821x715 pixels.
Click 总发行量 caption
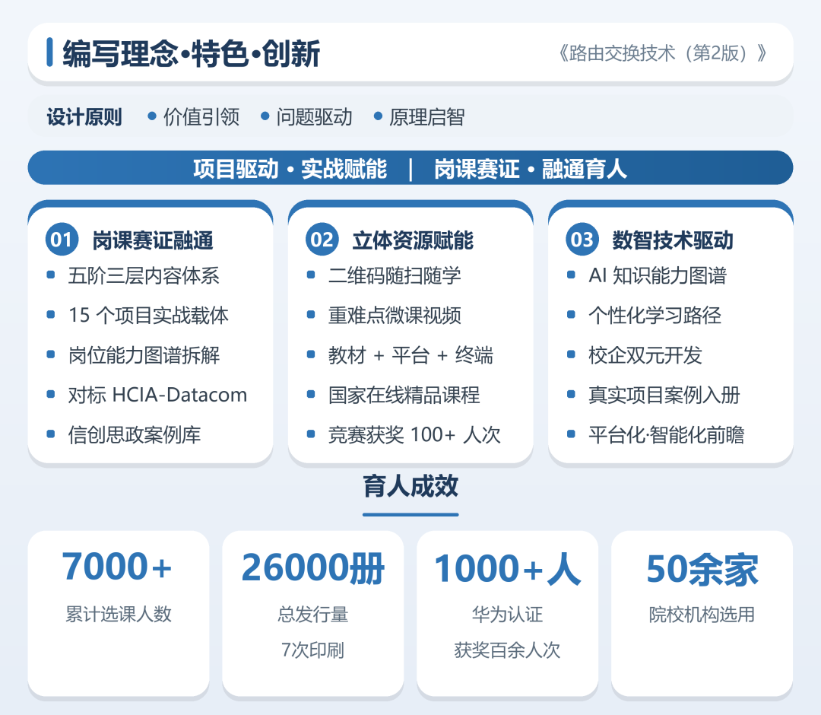[313, 614]
